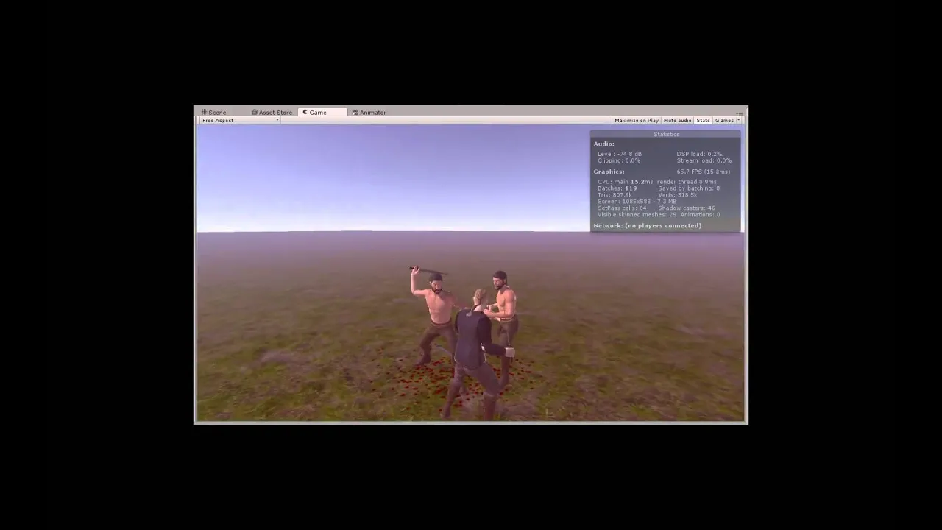This screenshot has width=942, height=530.
Task: Click the Graphics heading in Statistics
Action: click(x=609, y=172)
